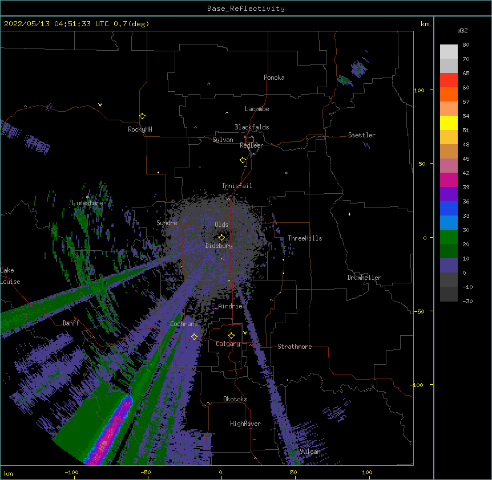492x480 pixels.
Task: Select the magenta 42-39 dBZ legend swatch
Action: click(x=449, y=180)
